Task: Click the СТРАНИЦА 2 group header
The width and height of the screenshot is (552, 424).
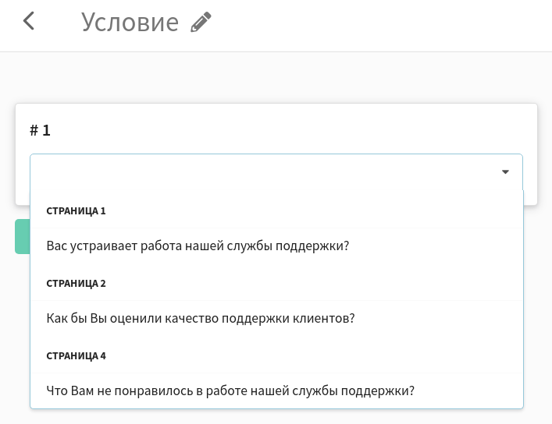Action: click(76, 284)
